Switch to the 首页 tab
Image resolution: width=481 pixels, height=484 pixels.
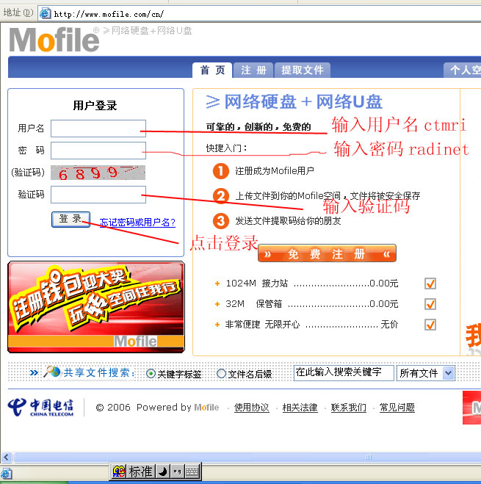pos(212,70)
